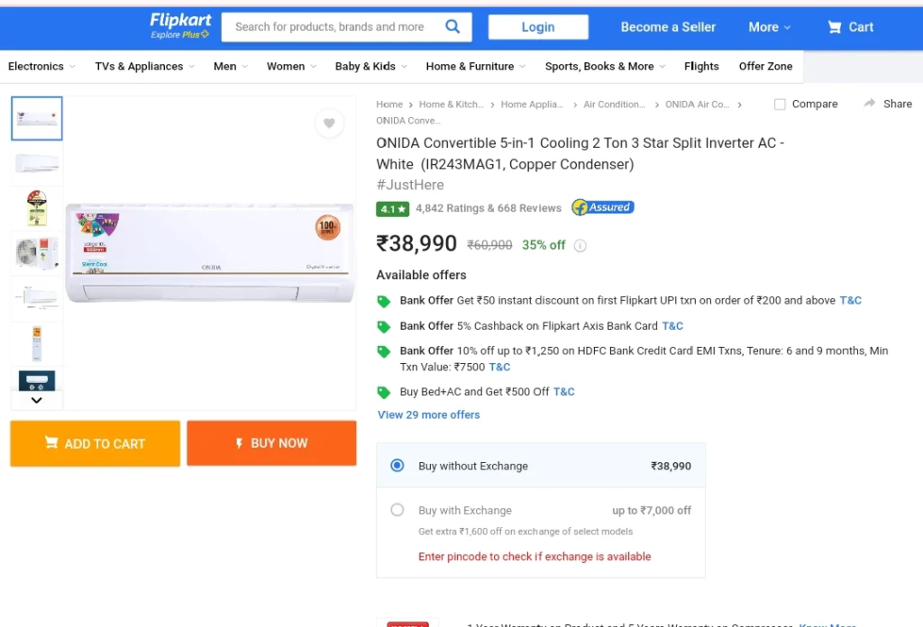Select the AC dimensions diagram thumbnail
The width and height of the screenshot is (923, 627).
coord(36,297)
